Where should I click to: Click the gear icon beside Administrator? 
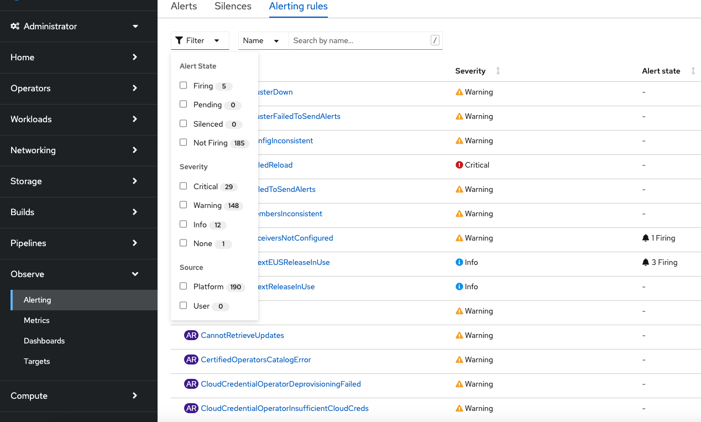pyautogui.click(x=15, y=26)
